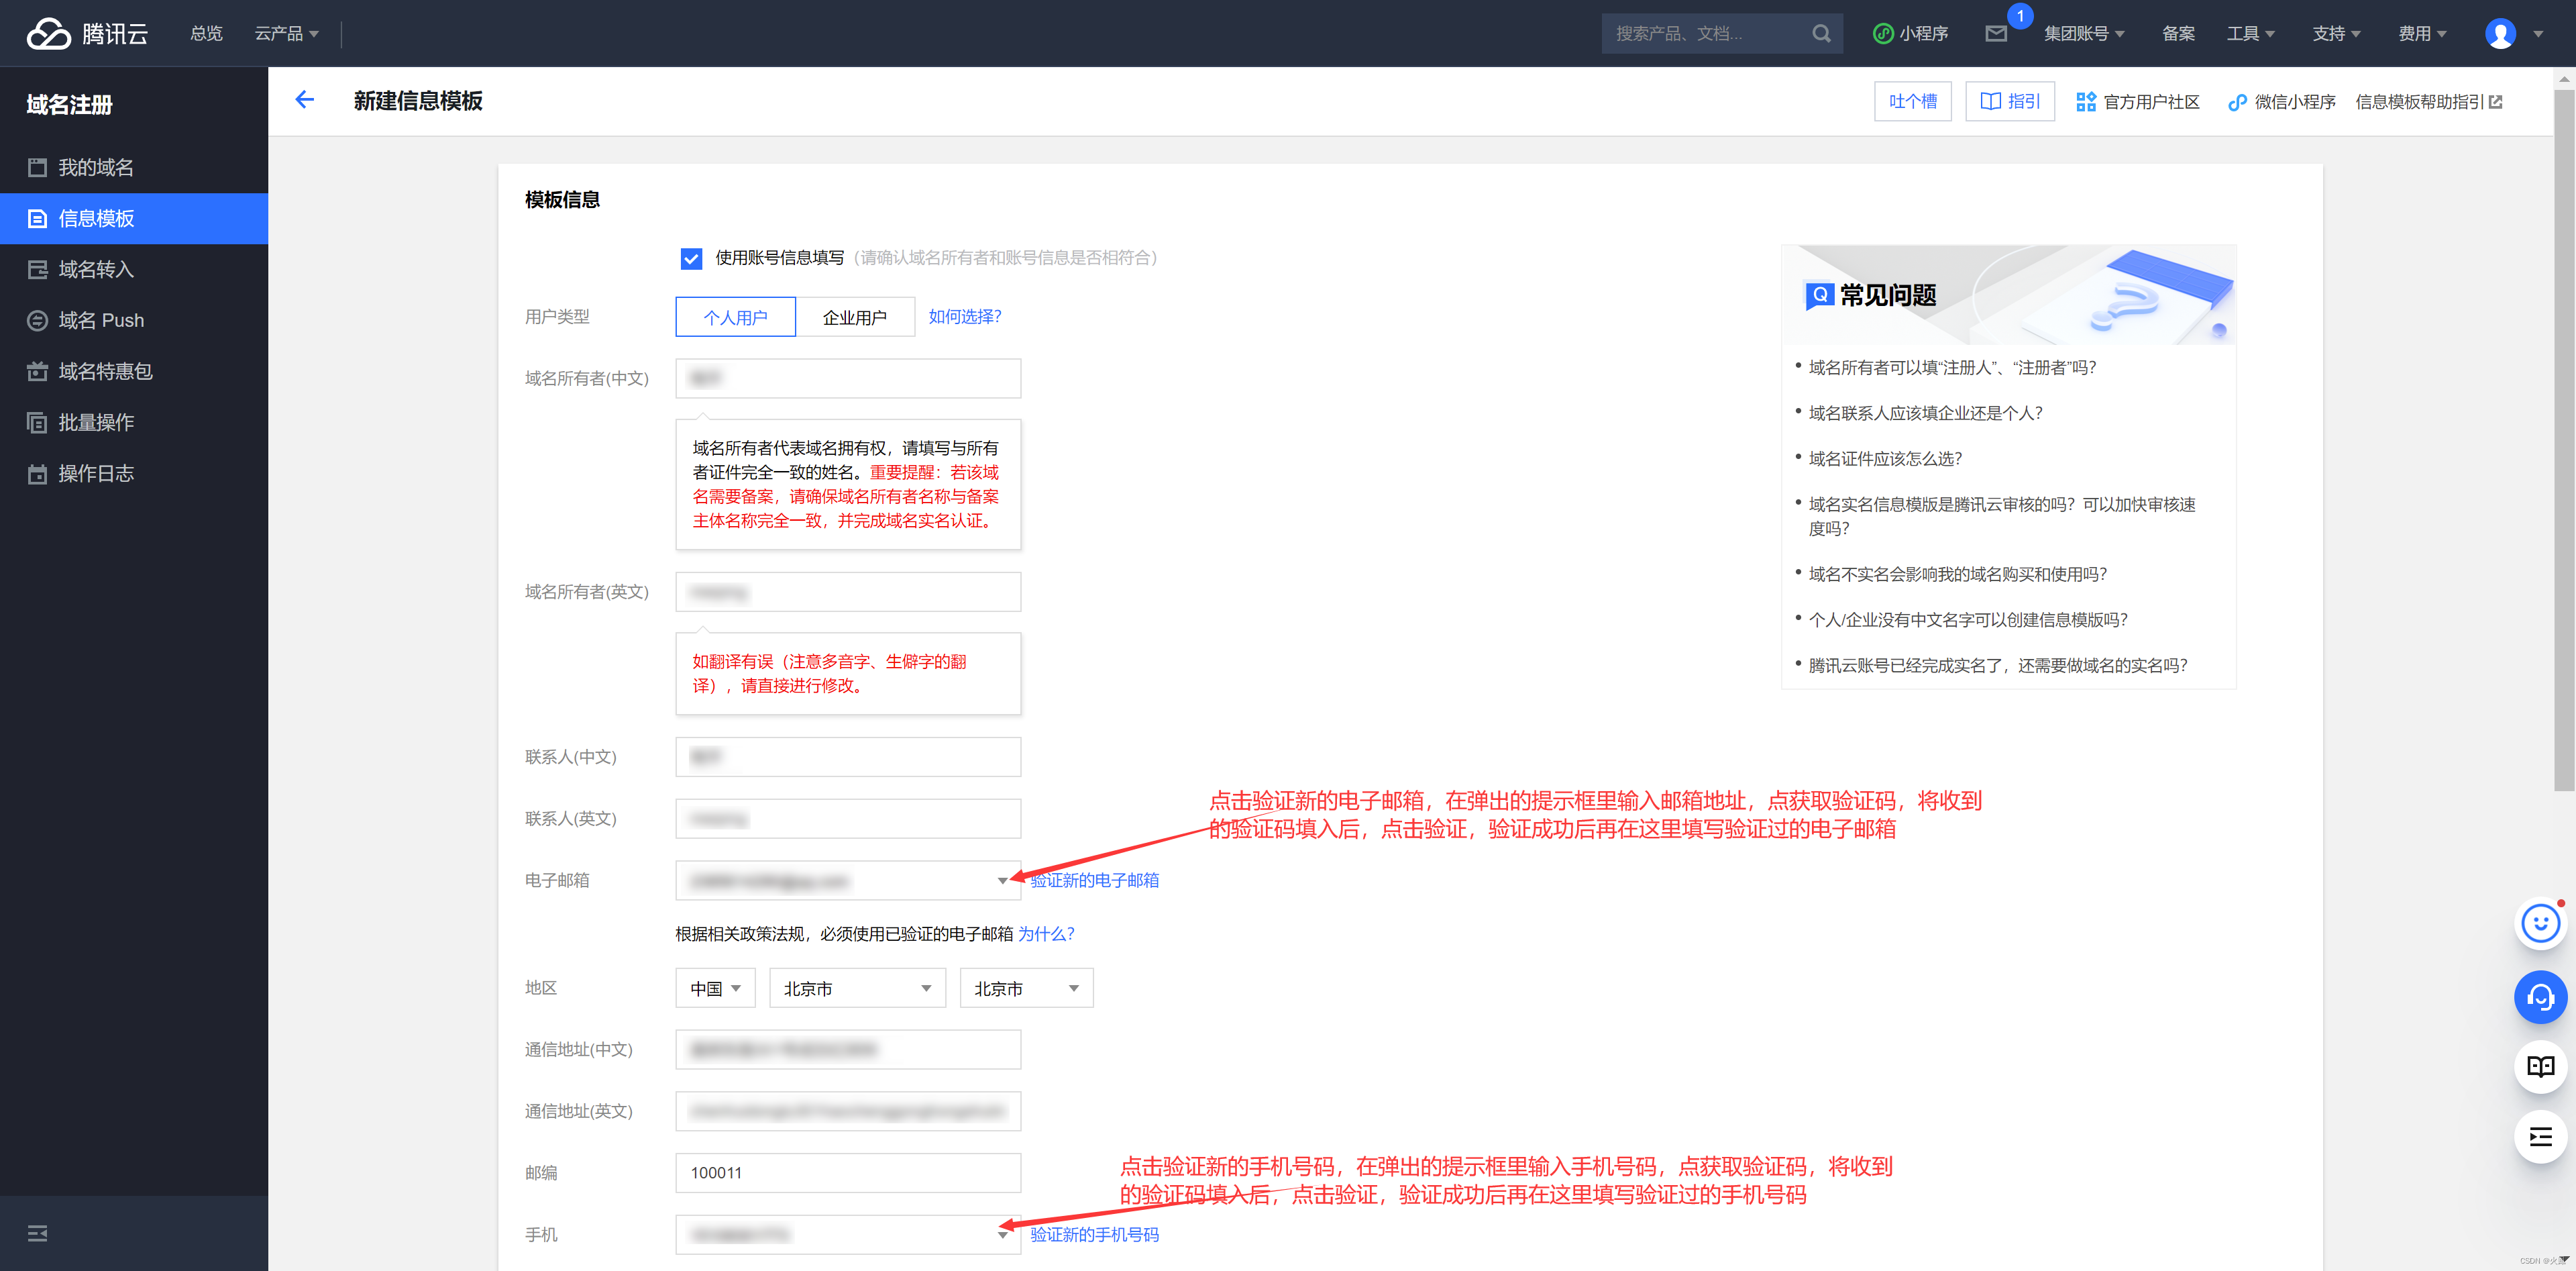Open the message mail icon
Viewport: 2576px width, 1271px height.
tap(1996, 33)
